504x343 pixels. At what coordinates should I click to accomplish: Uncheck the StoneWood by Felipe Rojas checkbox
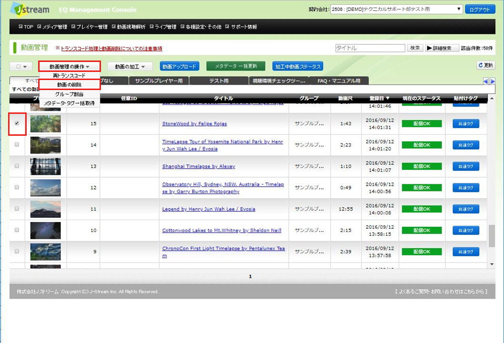coord(17,123)
